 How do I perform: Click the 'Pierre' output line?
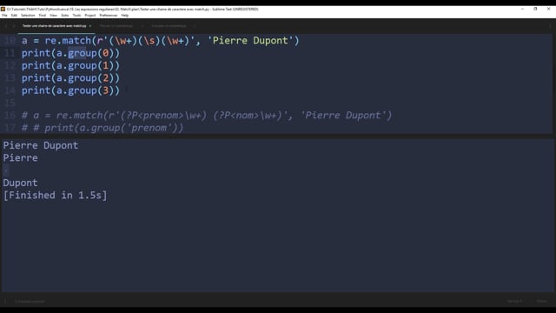pos(20,158)
